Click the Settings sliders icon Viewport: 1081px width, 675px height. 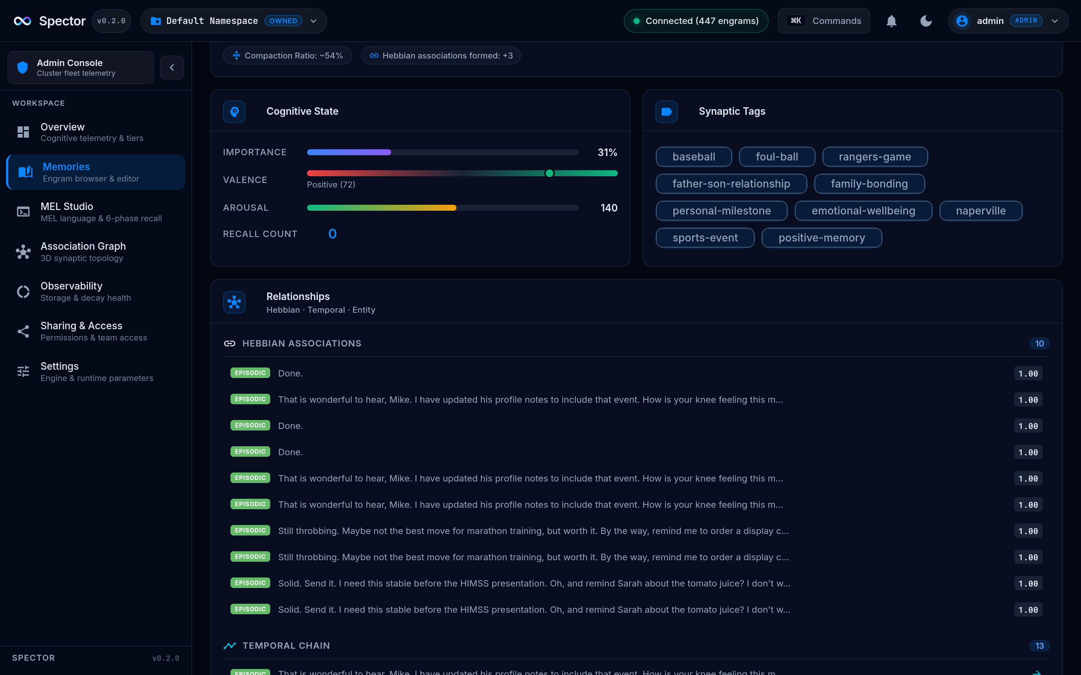[x=23, y=371]
